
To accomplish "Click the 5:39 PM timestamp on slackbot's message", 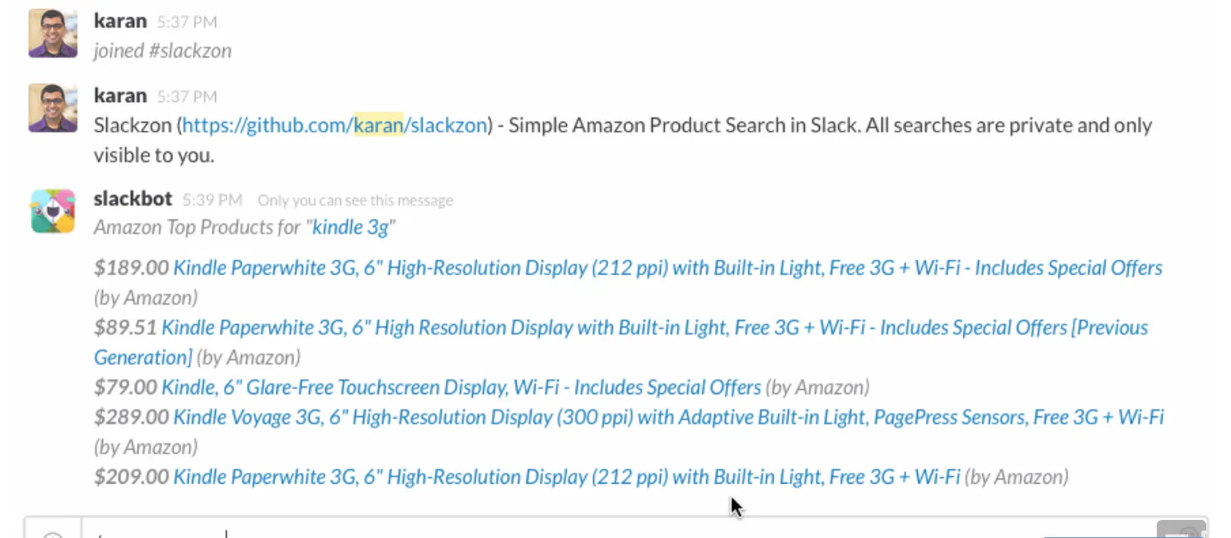I will point(213,200).
